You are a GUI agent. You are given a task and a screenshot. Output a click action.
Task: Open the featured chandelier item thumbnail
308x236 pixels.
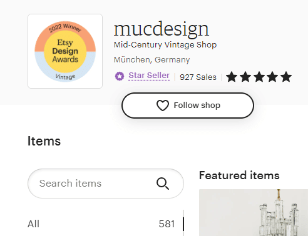(254, 212)
